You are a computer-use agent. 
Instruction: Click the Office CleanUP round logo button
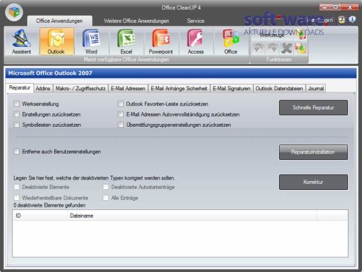14,13
